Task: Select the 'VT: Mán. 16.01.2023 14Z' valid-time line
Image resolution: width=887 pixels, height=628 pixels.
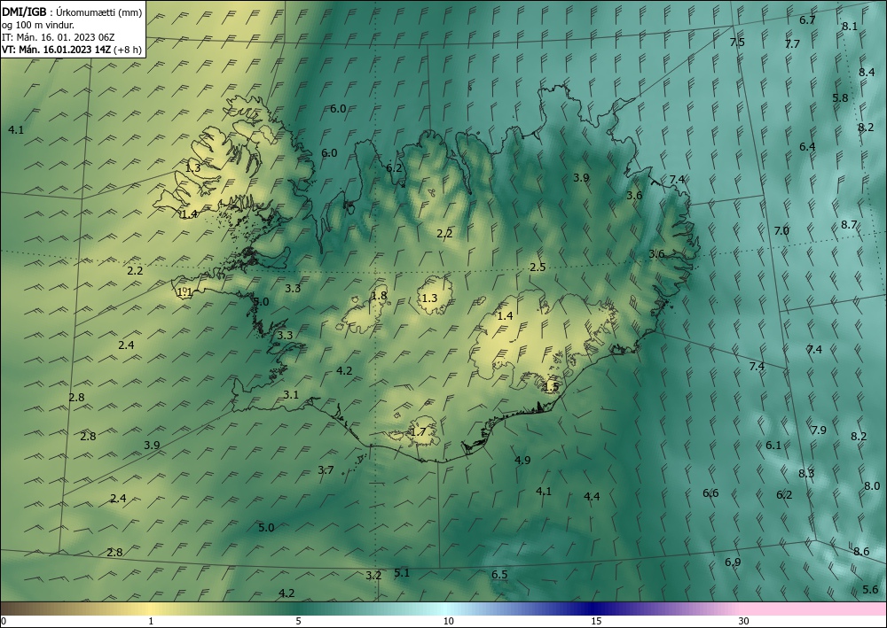Action: 57,50
